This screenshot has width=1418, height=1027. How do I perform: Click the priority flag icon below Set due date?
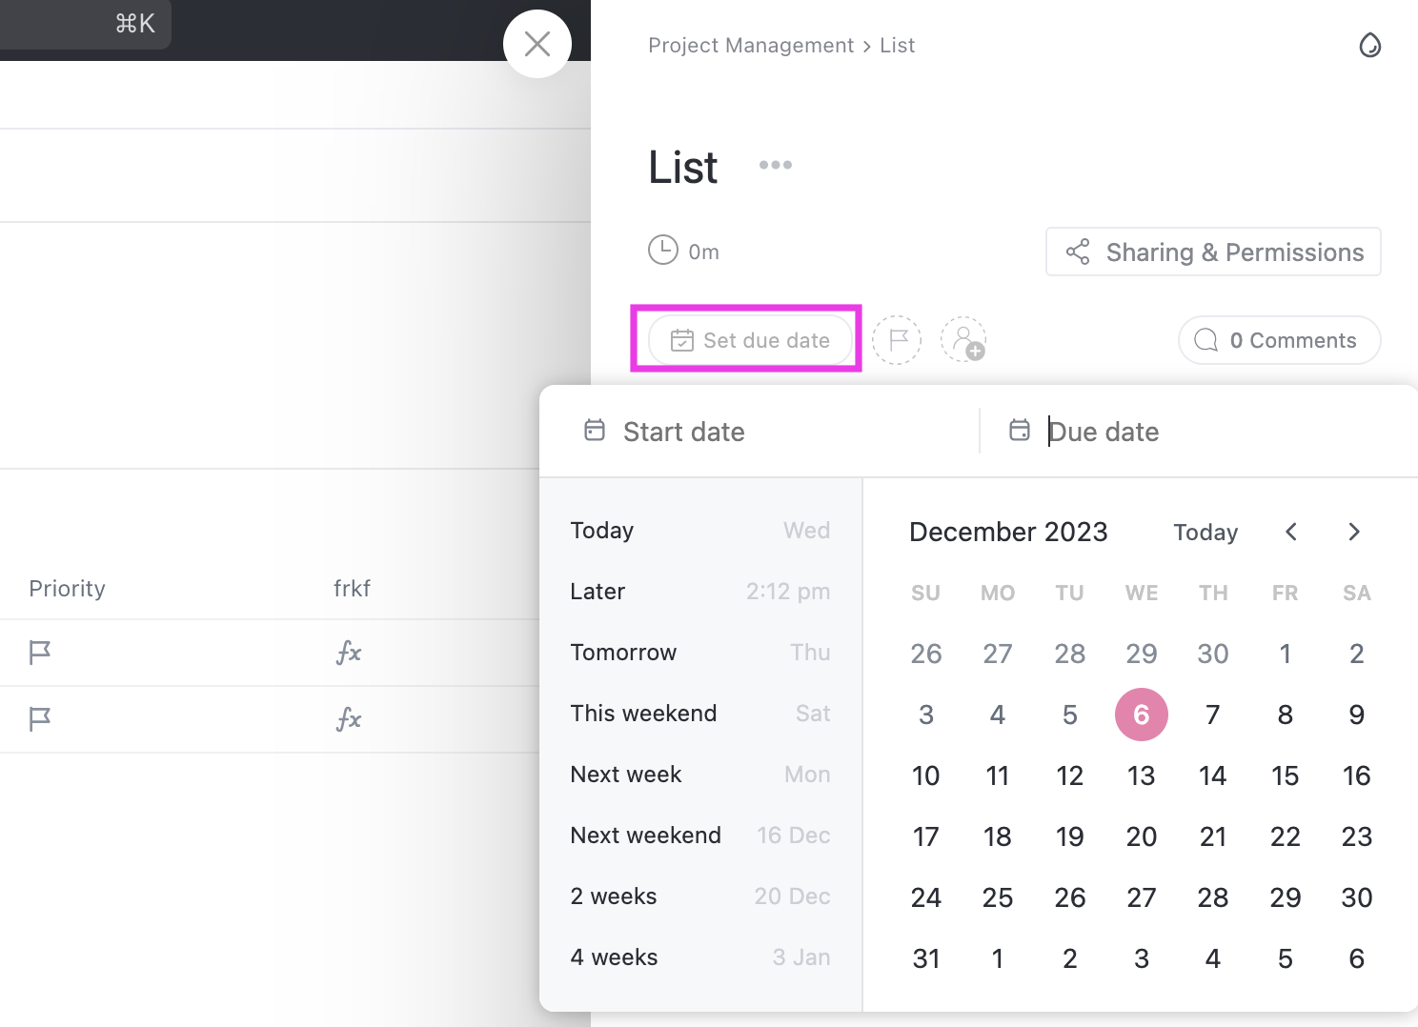click(896, 340)
